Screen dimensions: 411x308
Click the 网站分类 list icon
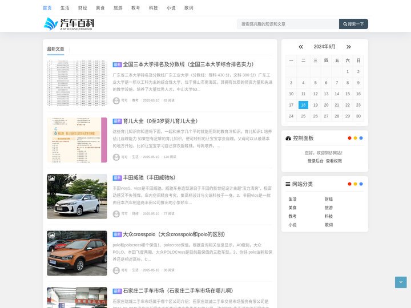(288, 184)
